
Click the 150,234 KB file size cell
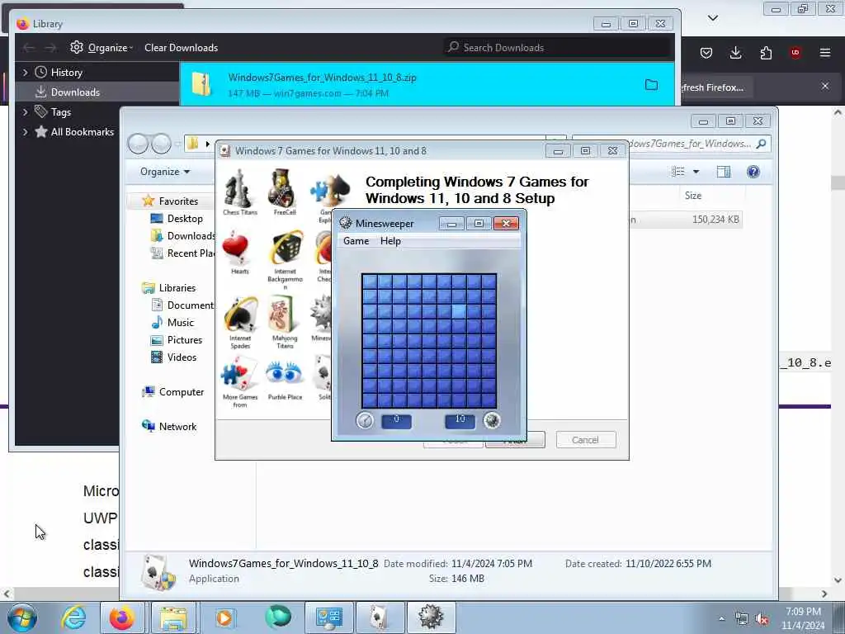[x=715, y=220]
